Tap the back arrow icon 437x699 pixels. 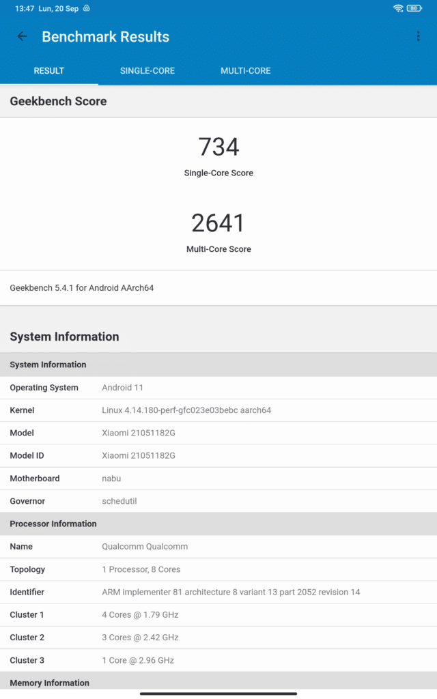click(x=22, y=37)
